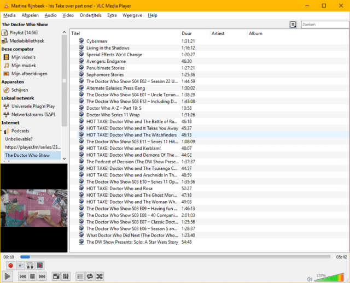350x283 pixels.
Task: Open Mediabibliotheek in sidebar
Action: point(27,41)
